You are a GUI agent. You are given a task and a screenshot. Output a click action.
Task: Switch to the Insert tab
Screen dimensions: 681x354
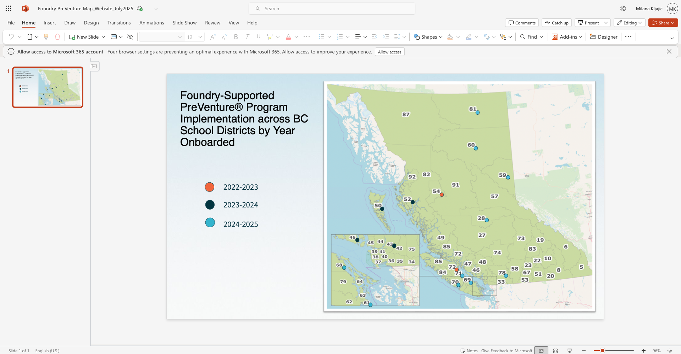click(50, 23)
